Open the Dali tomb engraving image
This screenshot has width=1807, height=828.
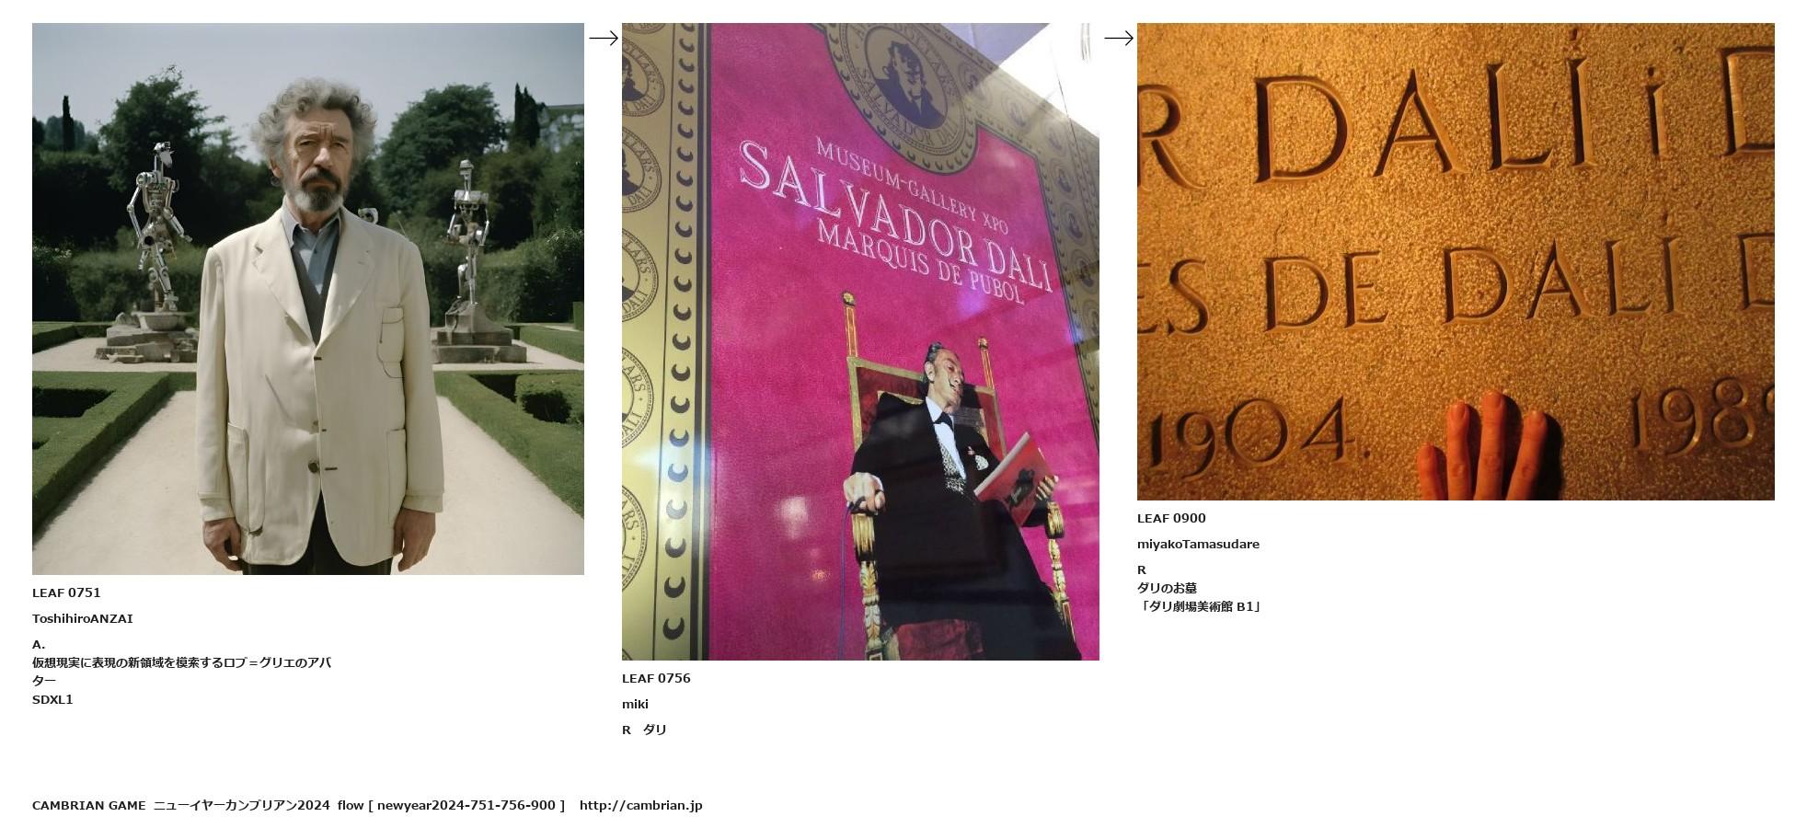[1456, 261]
